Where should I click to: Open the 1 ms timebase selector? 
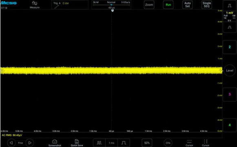pyautogui.click(x=111, y=143)
